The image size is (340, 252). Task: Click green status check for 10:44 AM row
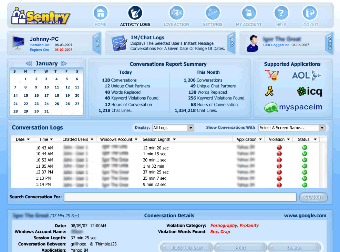(x=305, y=154)
